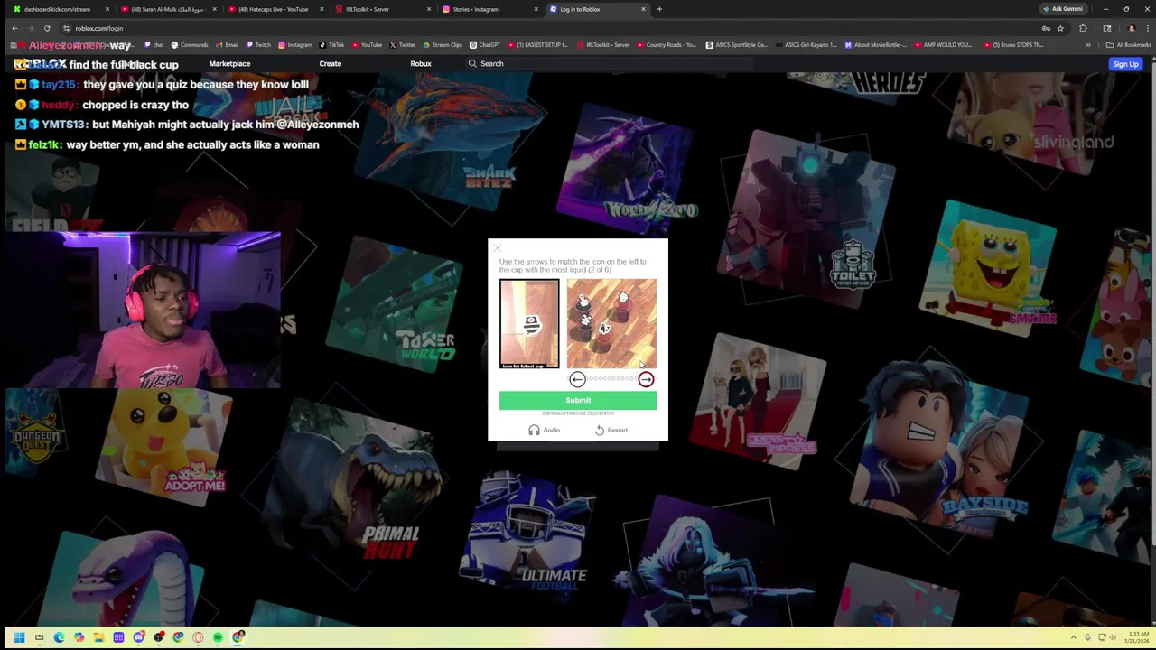Open the About MovieBattle bookmark
Screen dimensions: 1156x650
point(876,45)
